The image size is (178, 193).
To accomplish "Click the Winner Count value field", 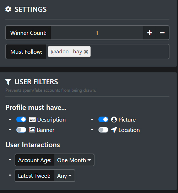I will [97, 33].
